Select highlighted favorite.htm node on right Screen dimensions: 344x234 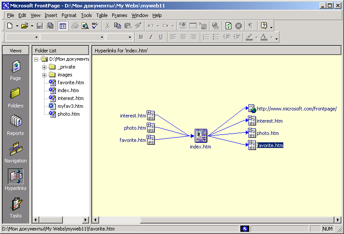[270, 145]
